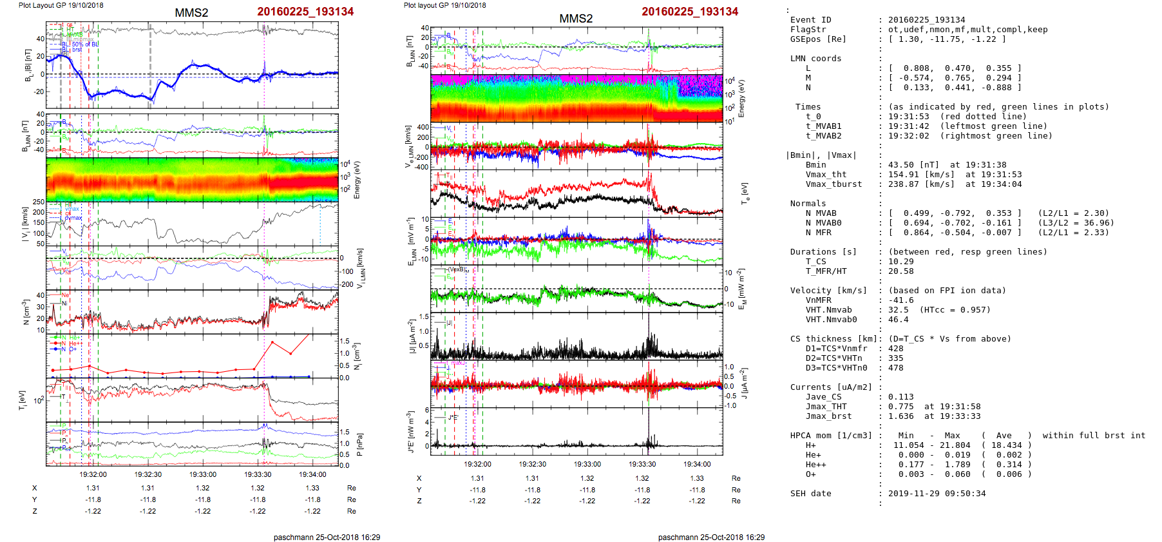The height and width of the screenshot is (542, 1162).
Task: Click the electron energy spectrogram in right plot
Action: (x=576, y=98)
